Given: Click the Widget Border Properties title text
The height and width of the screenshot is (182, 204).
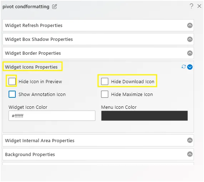Looking at the screenshot, I should (x=33, y=53).
